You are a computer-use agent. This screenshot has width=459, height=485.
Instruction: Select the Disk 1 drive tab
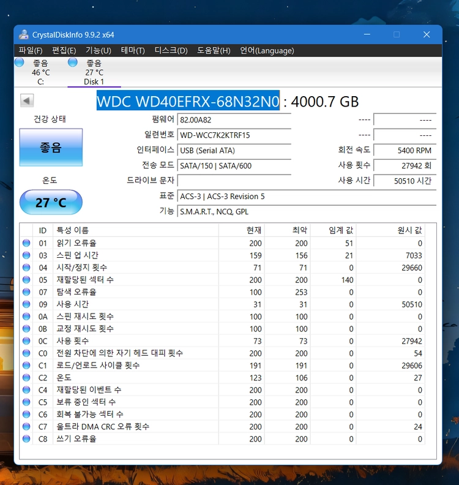94,72
